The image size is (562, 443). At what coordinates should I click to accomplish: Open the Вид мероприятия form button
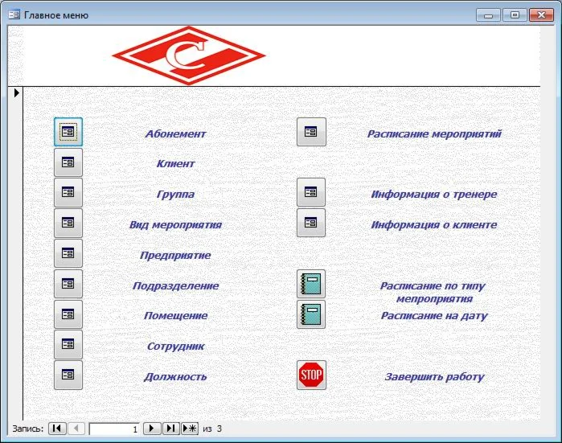coord(68,223)
